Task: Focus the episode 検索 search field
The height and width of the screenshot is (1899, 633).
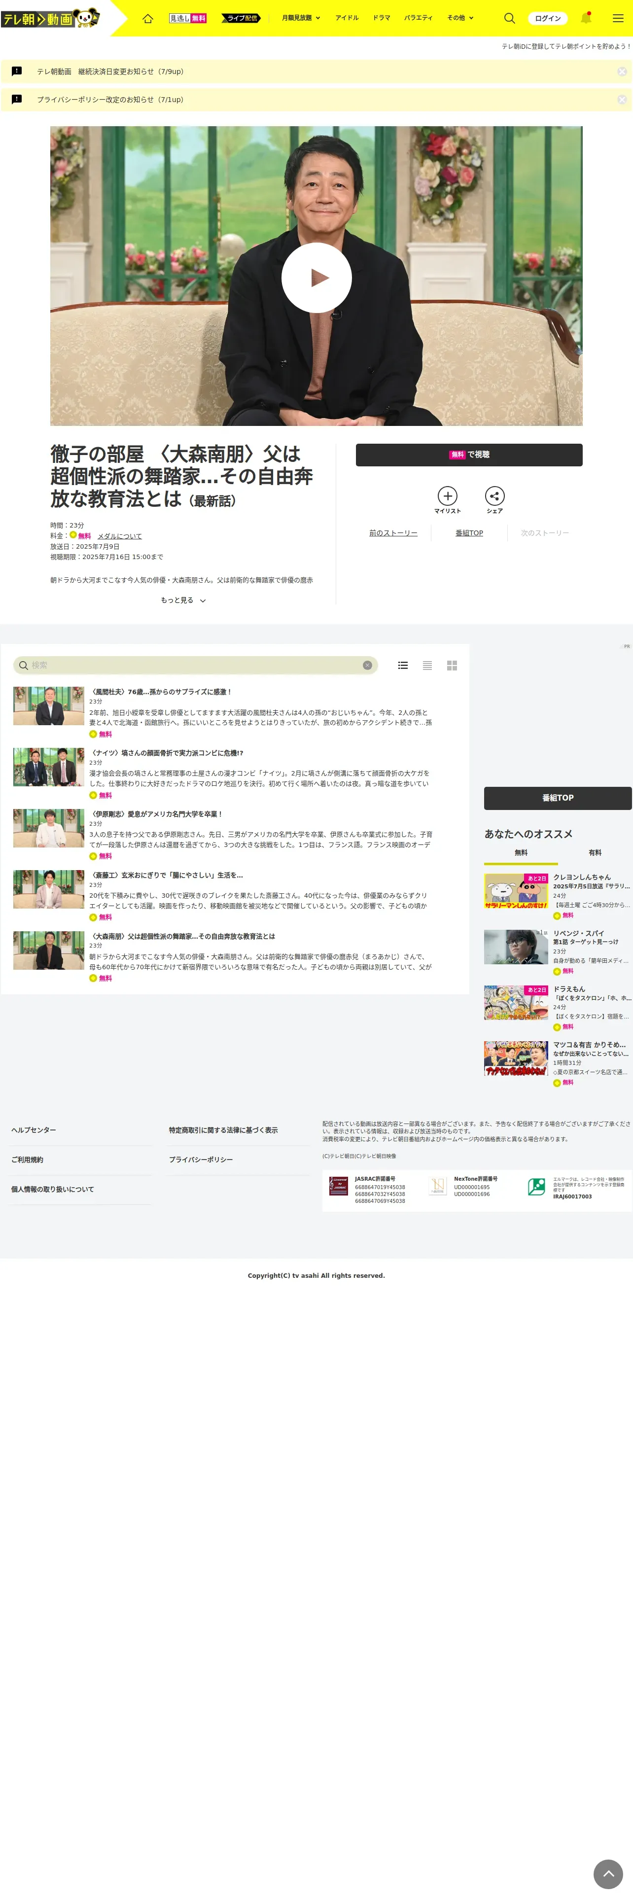Action: (x=195, y=665)
